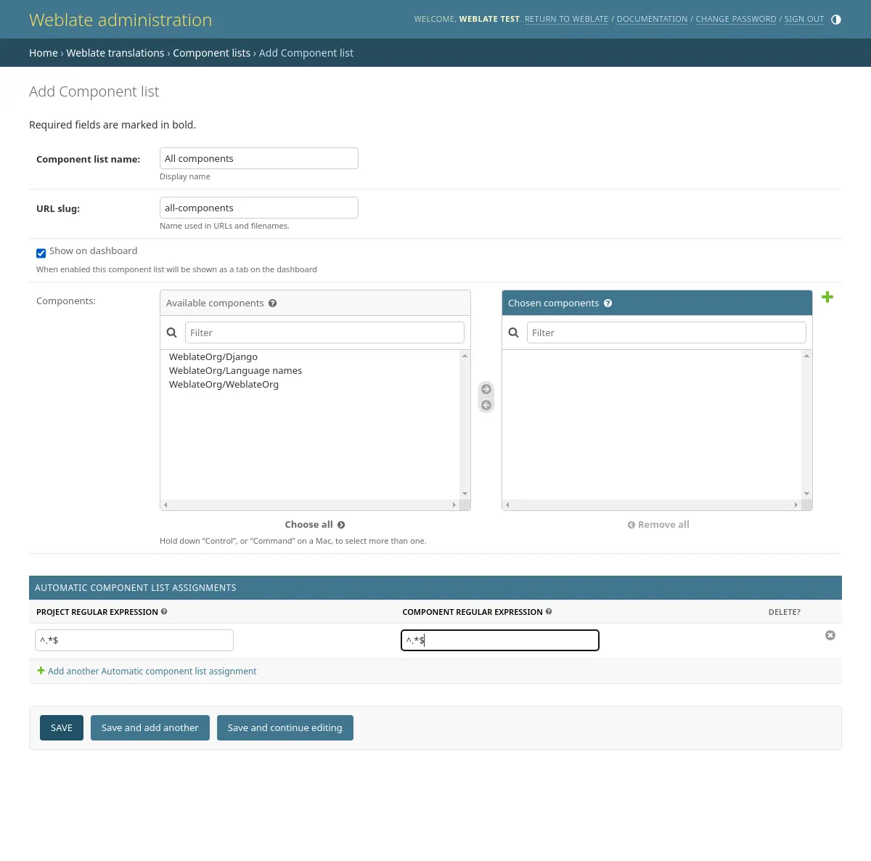Image resolution: width=871 pixels, height=861 pixels.
Task: Click the Chosen components vertical scrollbar up arrow
Action: (807, 356)
